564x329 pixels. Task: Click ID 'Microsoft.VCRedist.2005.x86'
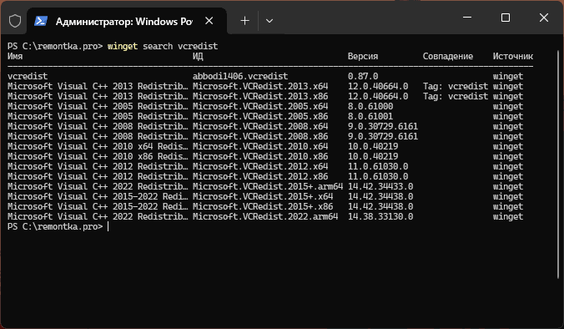[x=260, y=116]
